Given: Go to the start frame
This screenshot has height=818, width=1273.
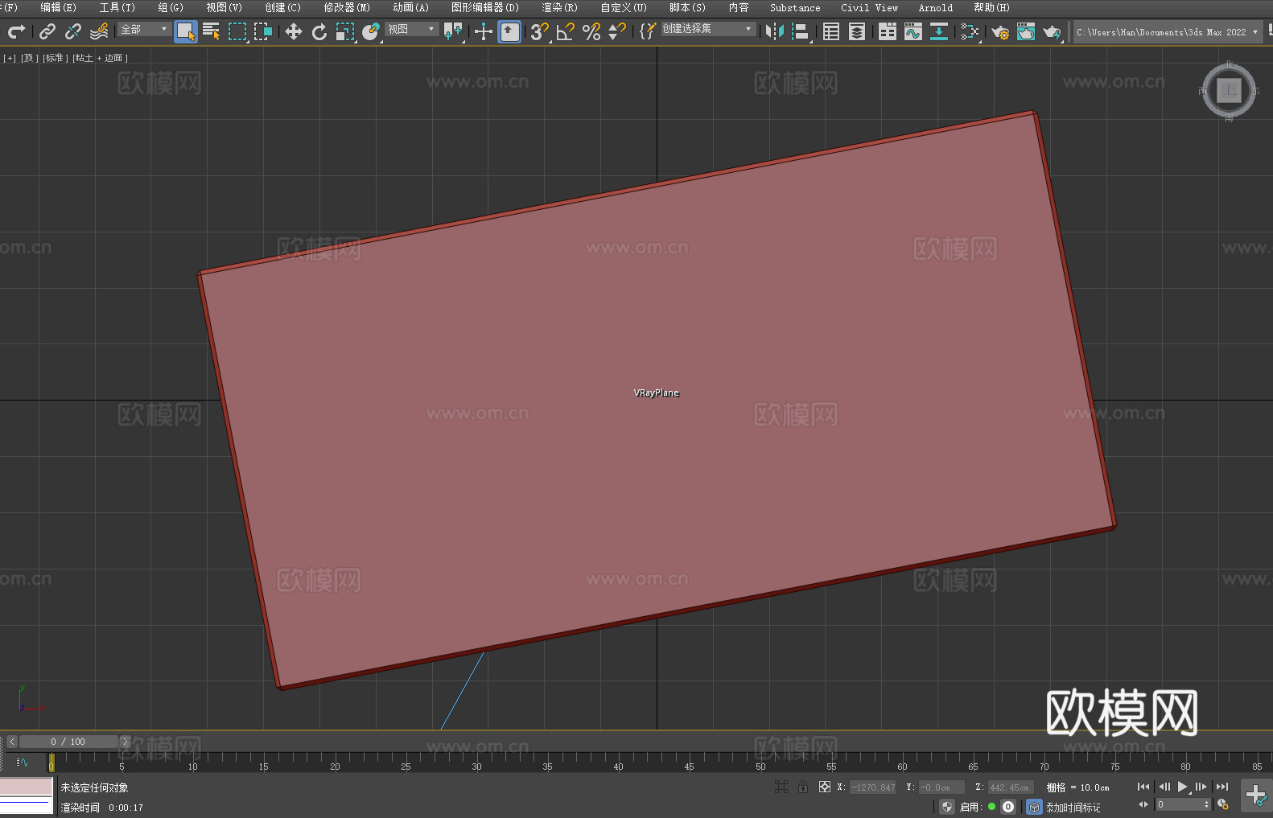Looking at the screenshot, I should (x=1143, y=787).
